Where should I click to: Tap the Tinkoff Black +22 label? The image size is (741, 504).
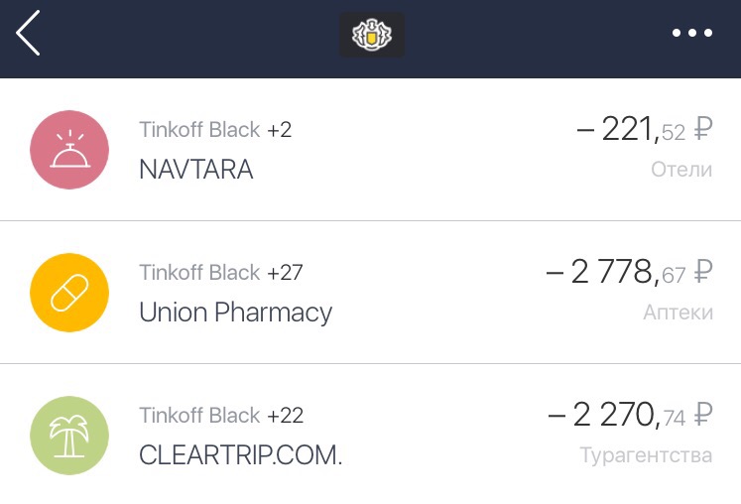[220, 415]
